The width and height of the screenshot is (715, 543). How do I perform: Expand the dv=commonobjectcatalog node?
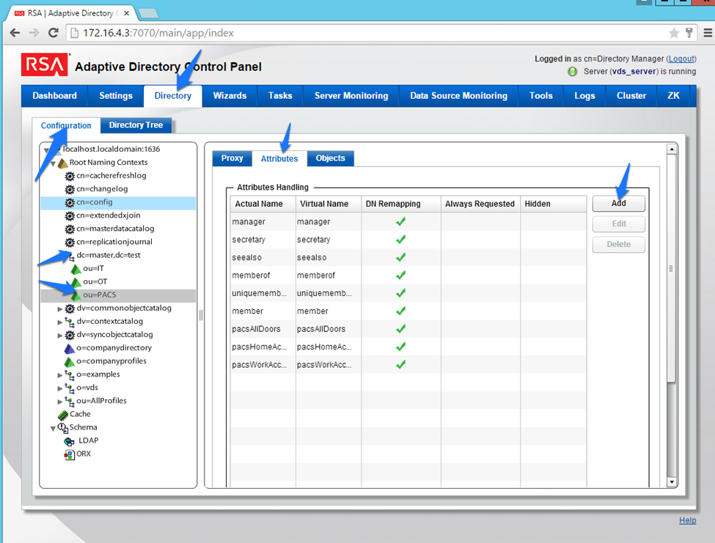click(59, 309)
